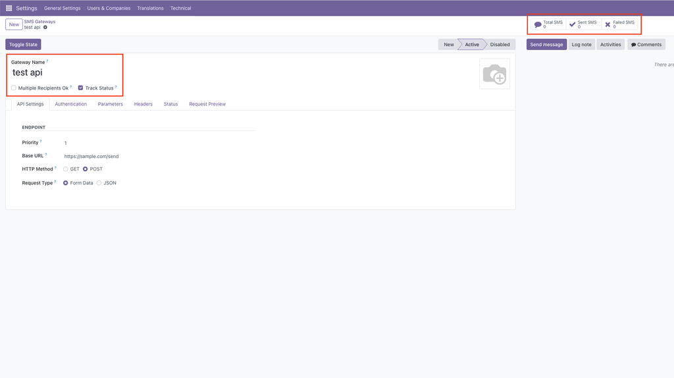Select JSON request type
The height and width of the screenshot is (378, 674).
pos(99,183)
